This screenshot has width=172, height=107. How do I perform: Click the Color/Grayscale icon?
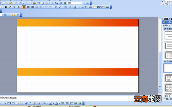[x=65, y=3]
